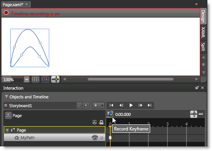
Task: Float the Interaction panel
Action: [197, 88]
